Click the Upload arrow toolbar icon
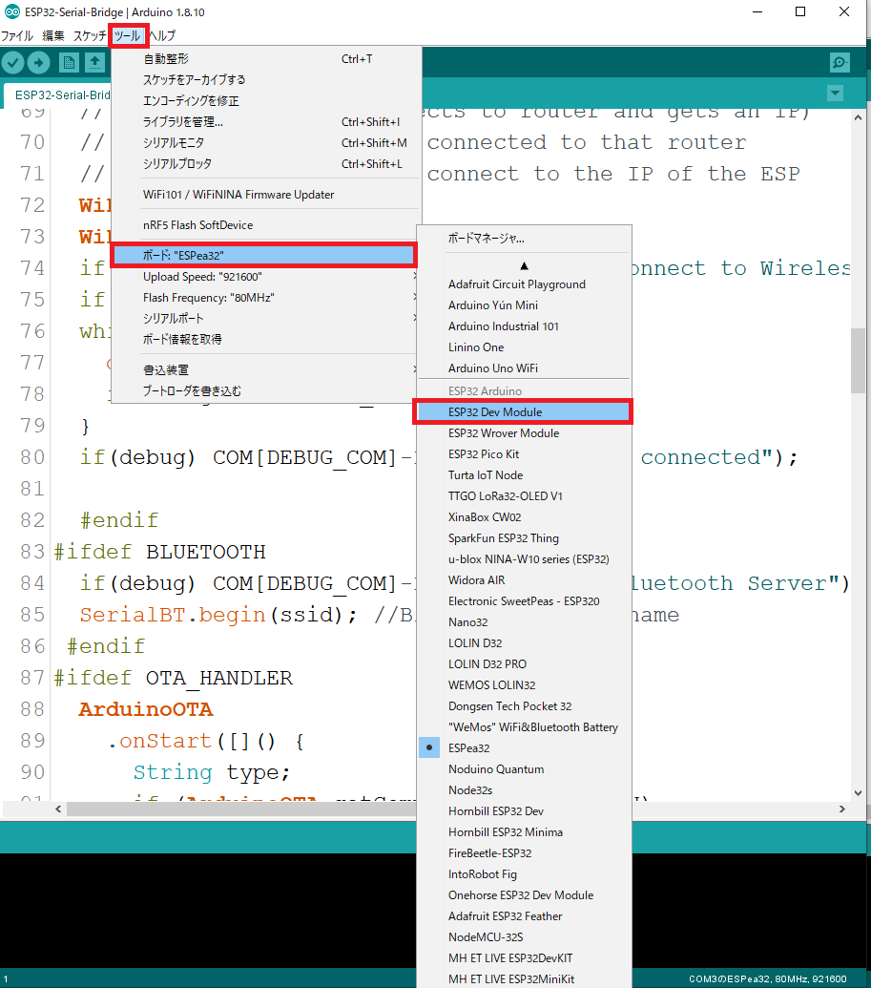 (38, 62)
